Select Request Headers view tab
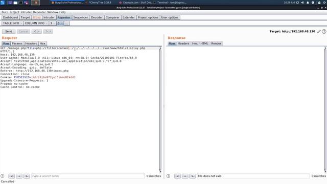This screenshot has height=184, width=327. pos(31,43)
